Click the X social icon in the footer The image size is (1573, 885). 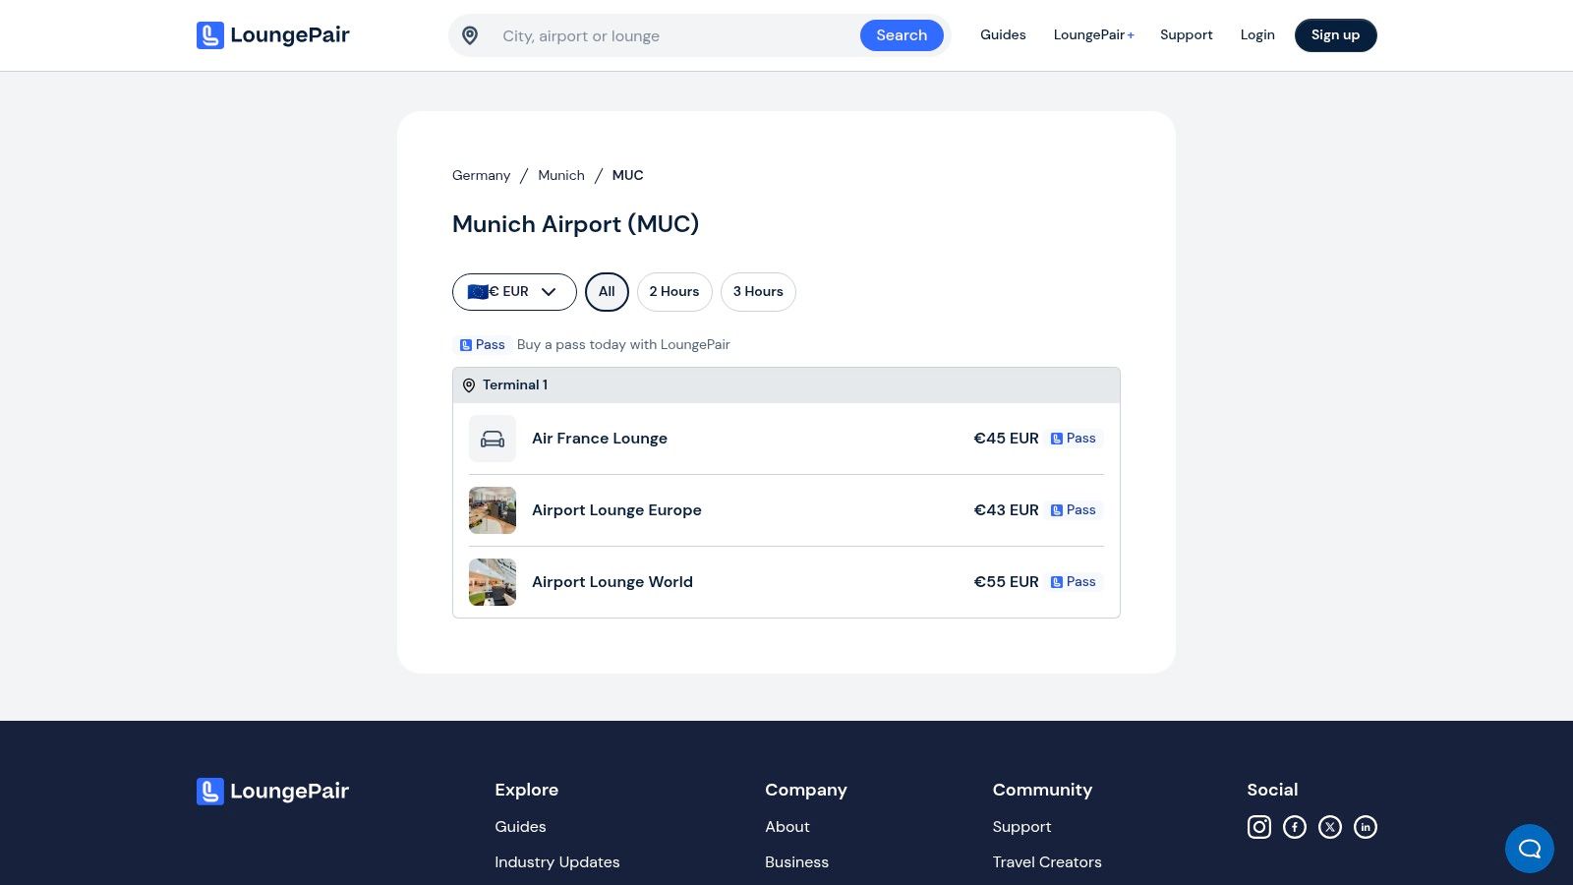(x=1330, y=827)
